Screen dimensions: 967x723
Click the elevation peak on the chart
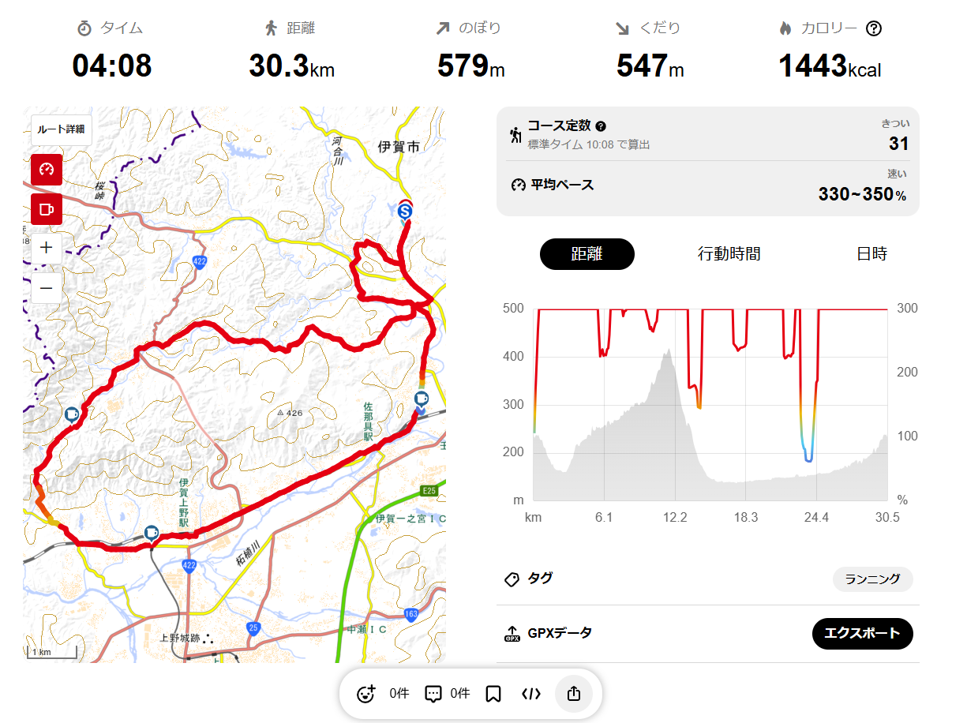point(669,351)
